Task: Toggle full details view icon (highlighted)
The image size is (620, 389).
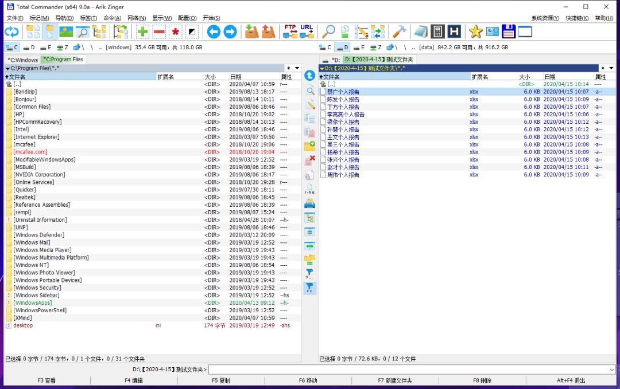Action: (50, 32)
